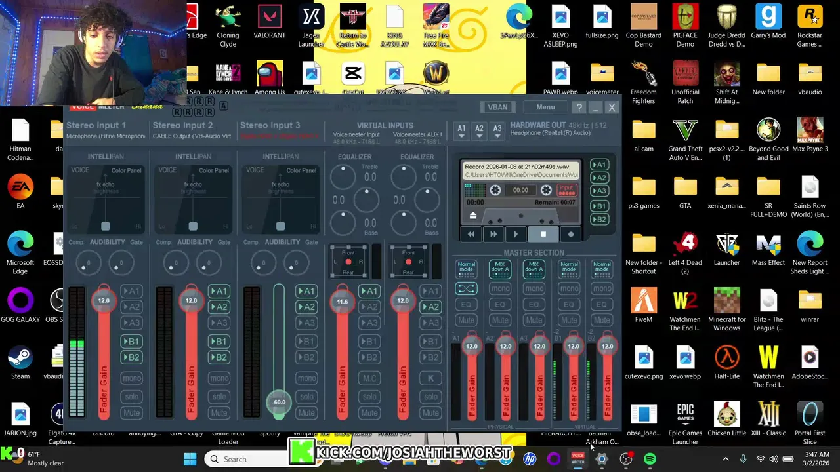Click Stereo Input 1 fader gain knob
The image size is (840, 472).
tap(104, 300)
